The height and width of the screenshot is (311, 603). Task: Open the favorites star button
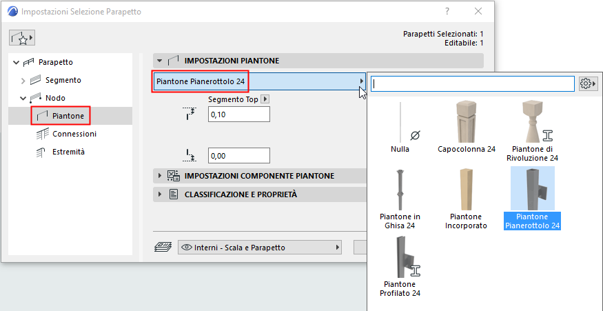click(22, 39)
